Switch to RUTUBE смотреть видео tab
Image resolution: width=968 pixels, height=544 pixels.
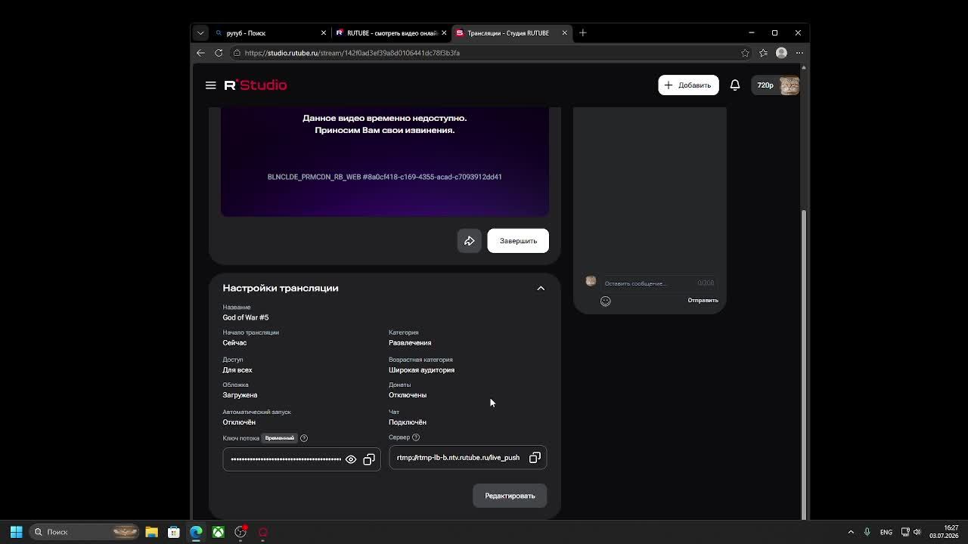point(391,33)
